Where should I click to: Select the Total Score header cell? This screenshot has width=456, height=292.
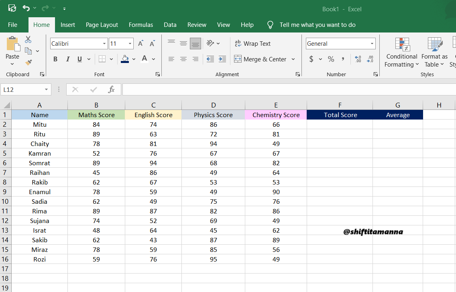coord(340,115)
